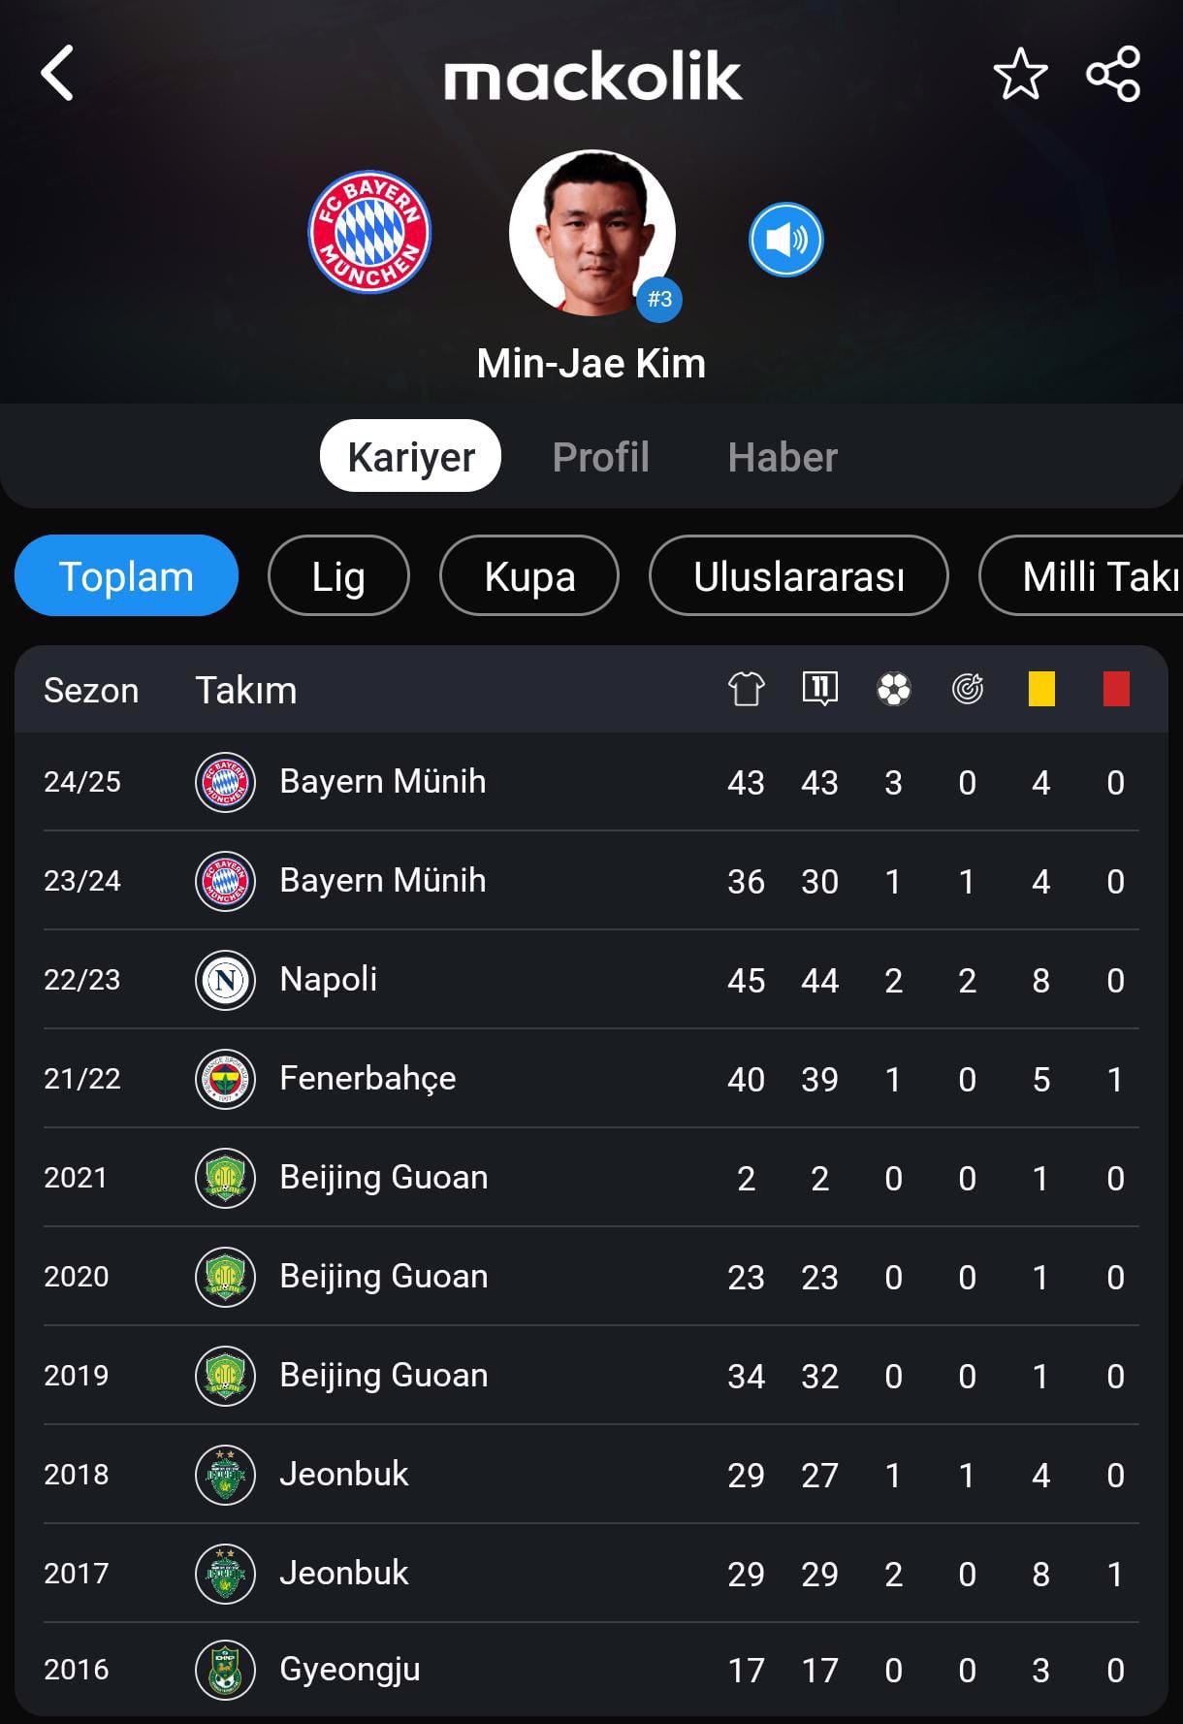Open the FC Bayern München club logo
This screenshot has width=1183, height=1724.
(369, 233)
